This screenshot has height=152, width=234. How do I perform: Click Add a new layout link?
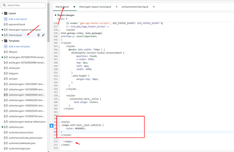coord(19,19)
